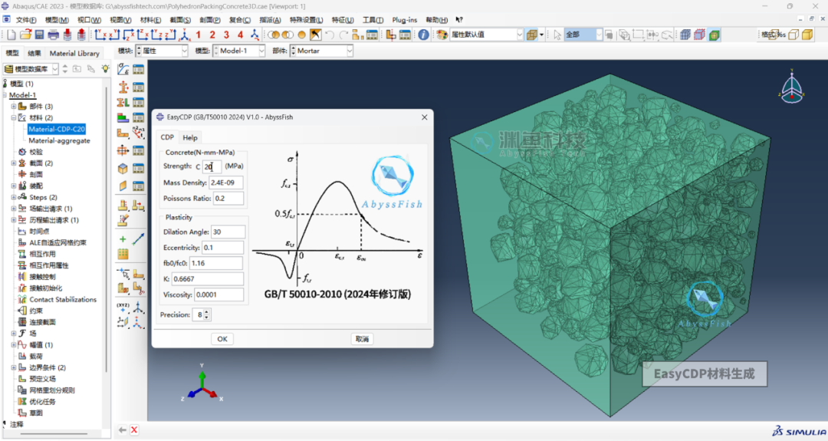The image size is (828, 441).
Task: Switch to the 结果 tab
Action: click(34, 54)
